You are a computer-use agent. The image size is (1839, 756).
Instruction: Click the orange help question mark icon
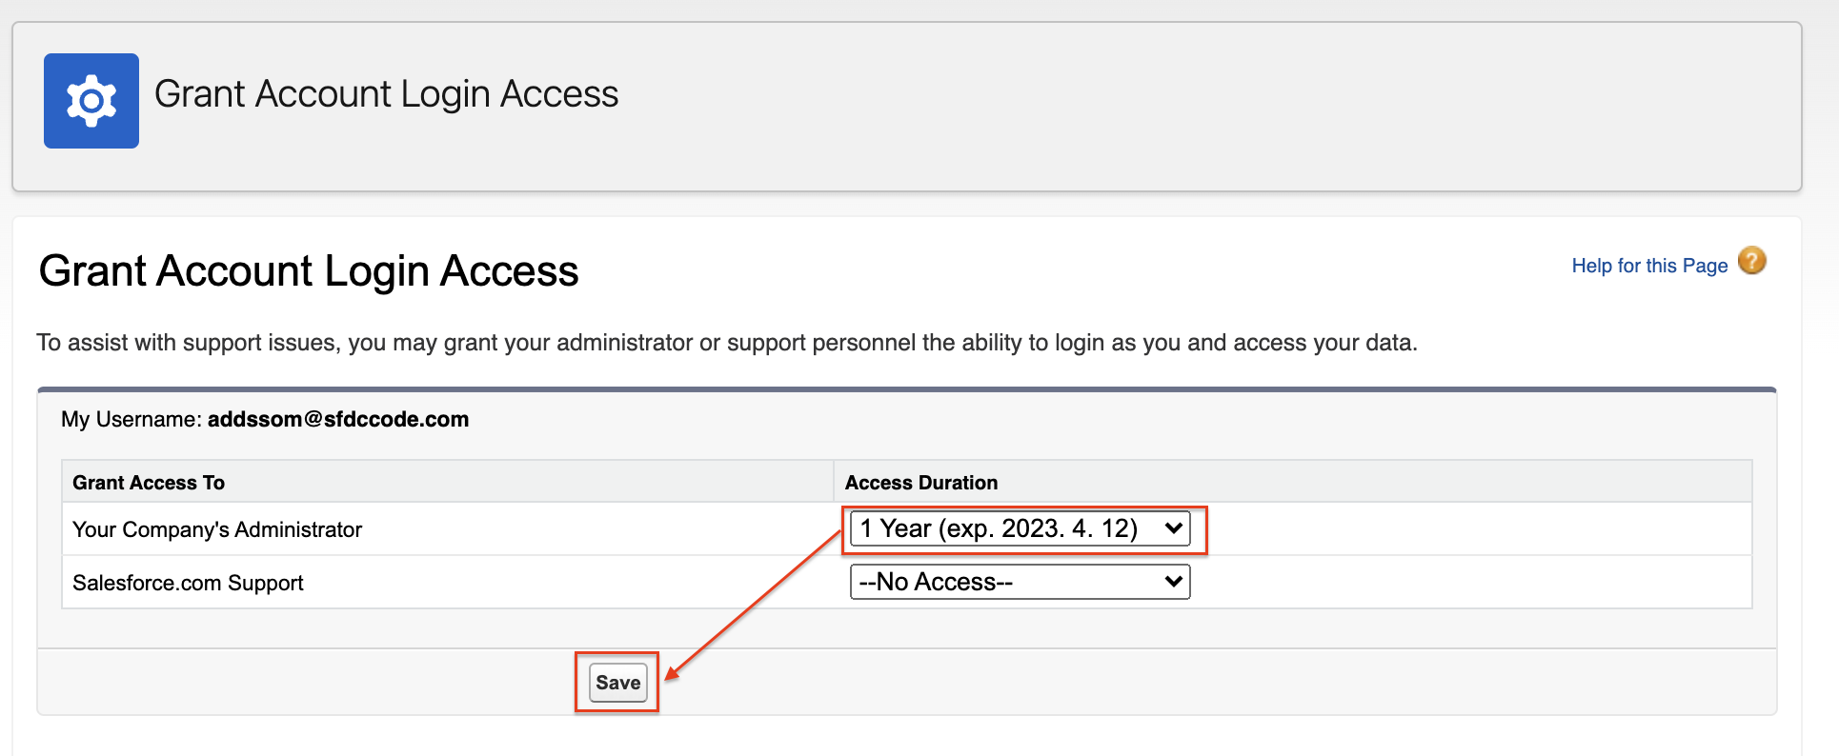(x=1751, y=261)
